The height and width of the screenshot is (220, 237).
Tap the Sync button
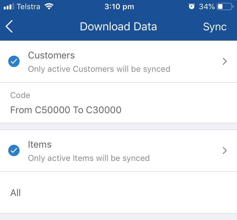pos(215,27)
